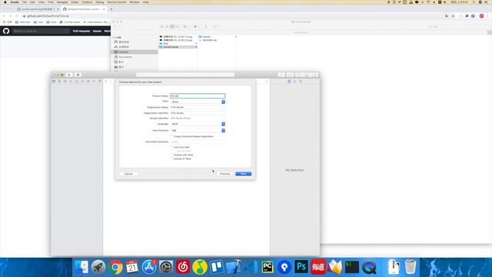Screen dimensions: 492x277
Task: Open Issues link on GitHub
Action: click(97, 31)
